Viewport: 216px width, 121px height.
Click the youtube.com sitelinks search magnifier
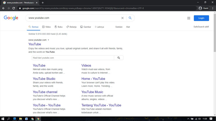(x=119, y=58)
